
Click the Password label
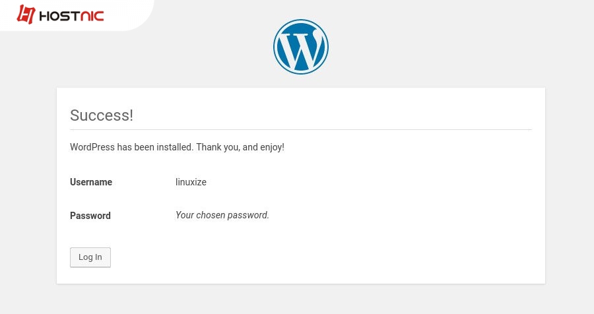coord(90,216)
